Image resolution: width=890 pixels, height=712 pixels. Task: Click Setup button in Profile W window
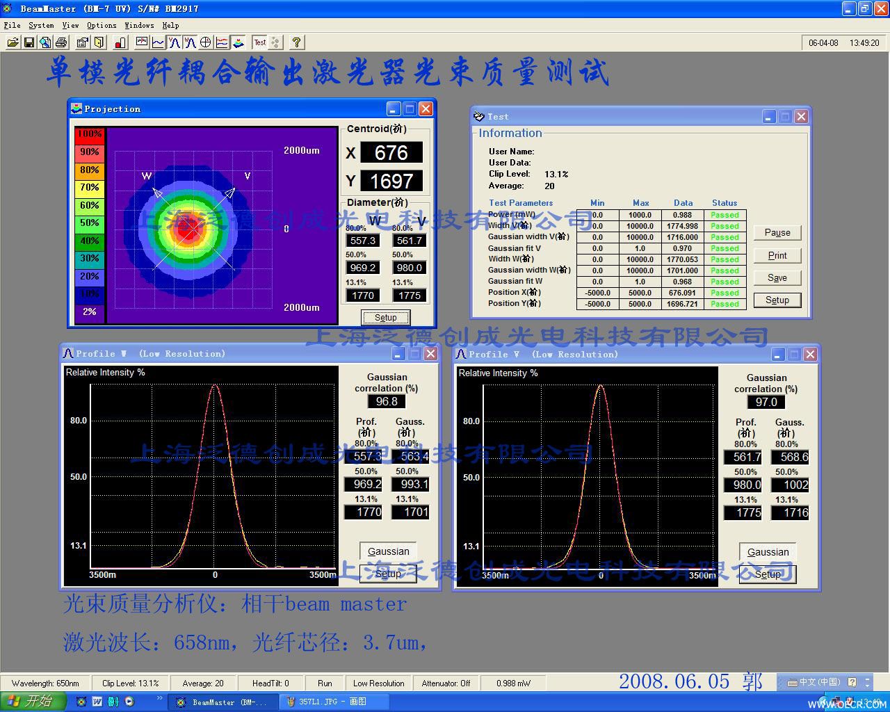[388, 574]
